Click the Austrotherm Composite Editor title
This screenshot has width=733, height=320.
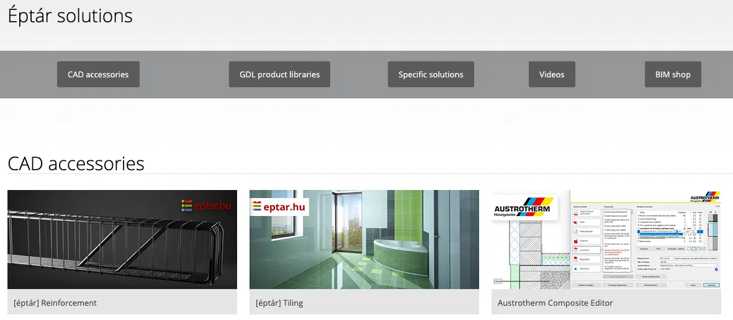point(555,303)
